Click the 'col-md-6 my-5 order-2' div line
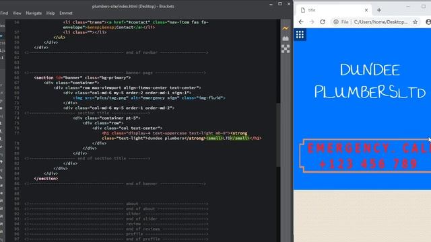 point(127,93)
